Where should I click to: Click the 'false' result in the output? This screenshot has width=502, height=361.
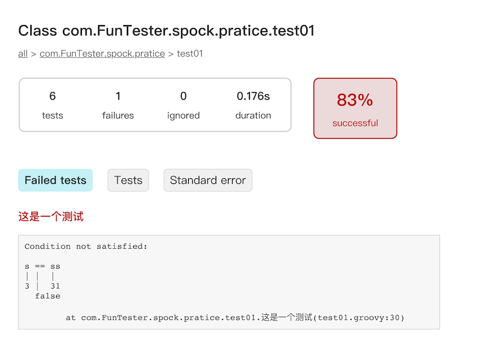47,296
